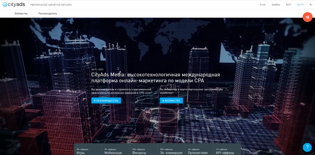Click the PERFORMANCE MARKETING NETWORK tagline
315x155 pixels.
(x=51, y=4)
